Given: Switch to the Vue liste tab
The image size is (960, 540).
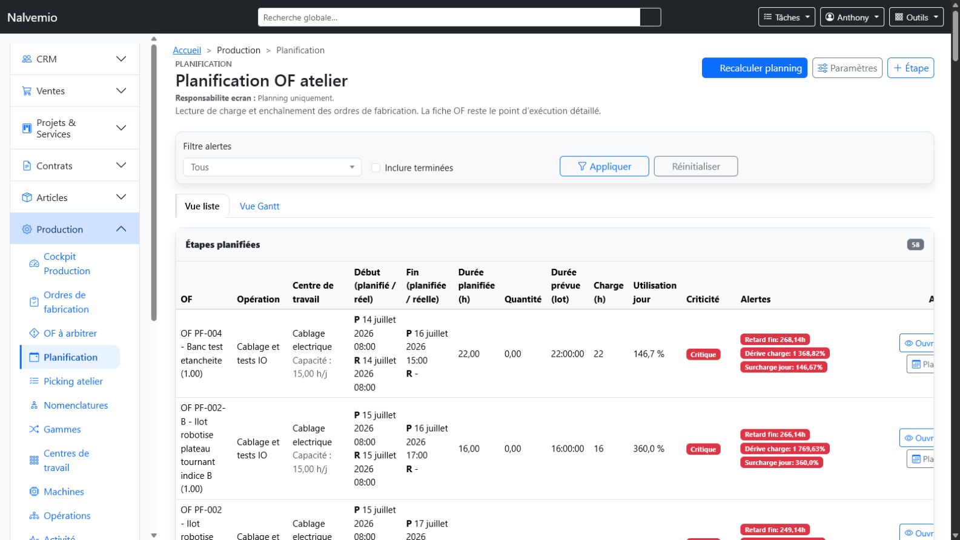Looking at the screenshot, I should (x=202, y=206).
